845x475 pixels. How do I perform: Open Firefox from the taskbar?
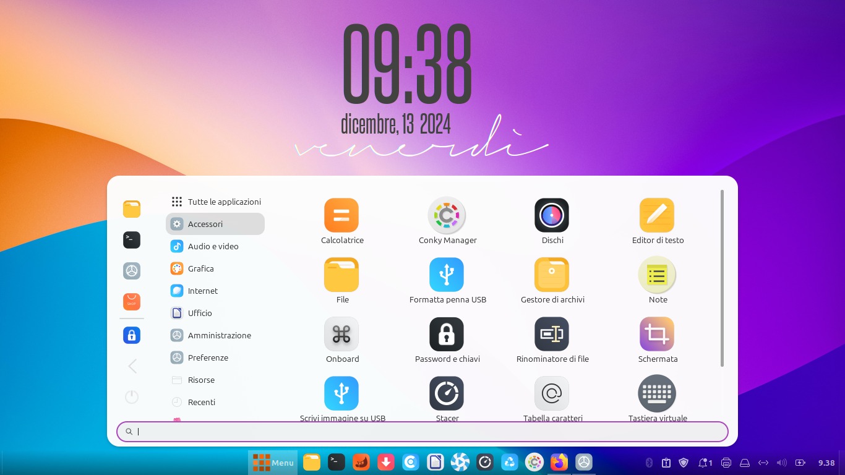coord(559,462)
